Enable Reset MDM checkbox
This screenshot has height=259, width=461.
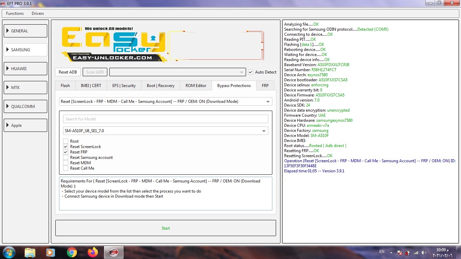point(65,163)
